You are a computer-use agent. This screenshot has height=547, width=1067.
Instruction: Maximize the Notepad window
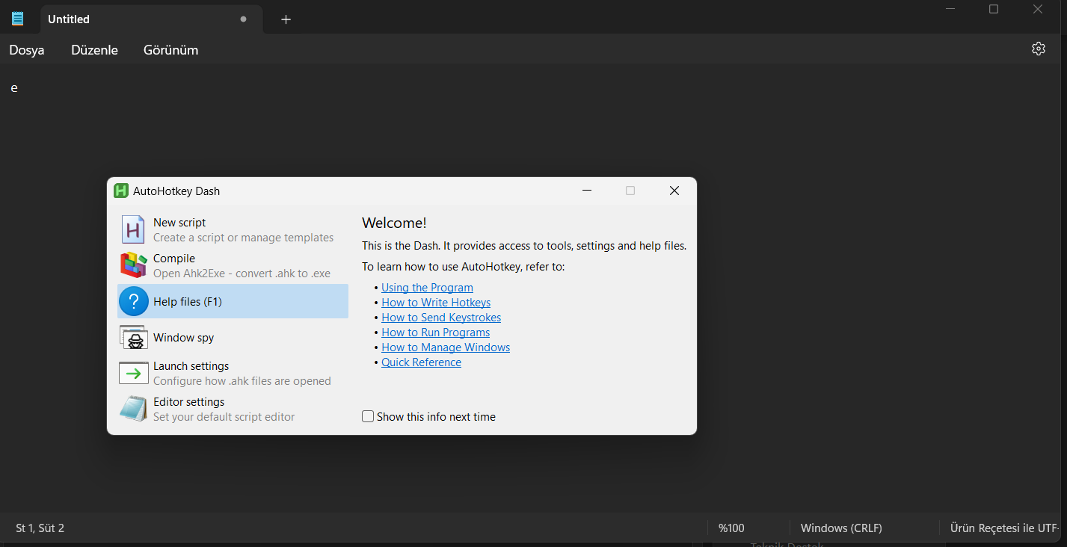click(x=994, y=9)
